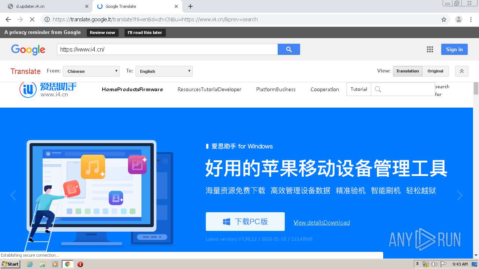Click the scrollbar down arrow
The width and height of the screenshot is (479, 269).
pos(476,256)
